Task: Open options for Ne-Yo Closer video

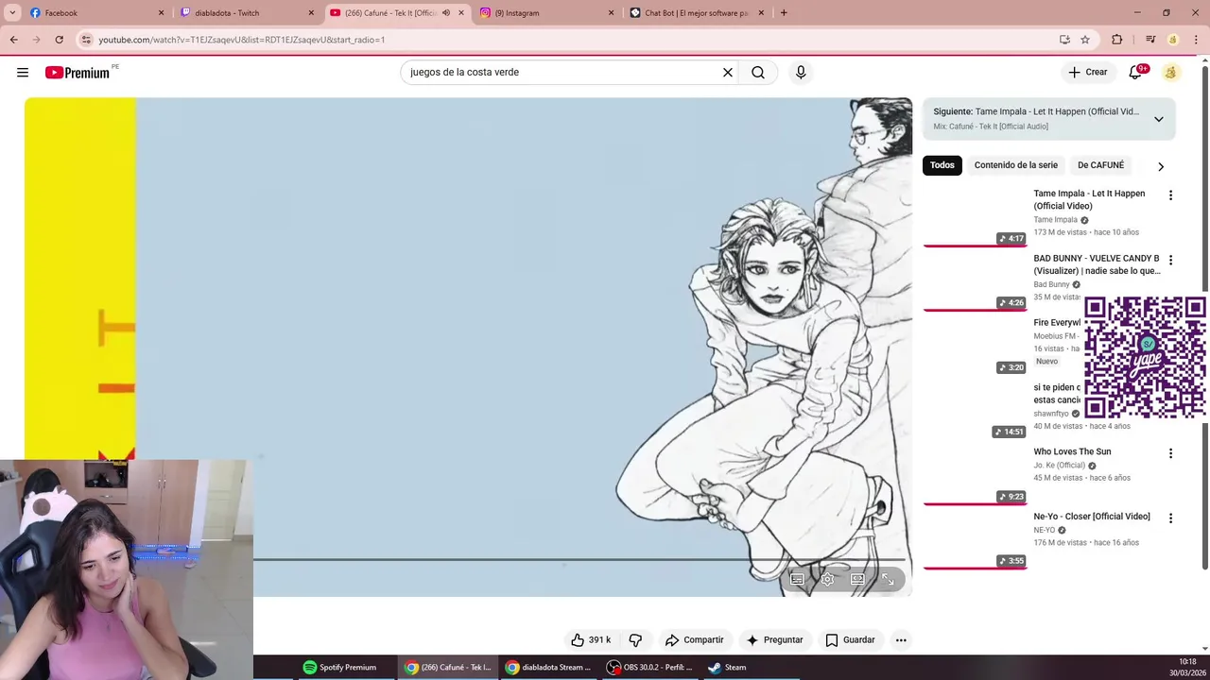Action: tap(1170, 518)
